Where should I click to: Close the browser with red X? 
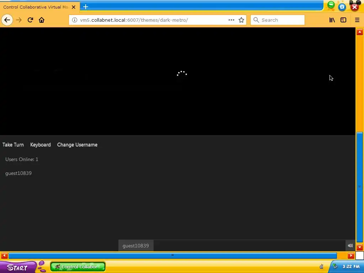point(354,7)
